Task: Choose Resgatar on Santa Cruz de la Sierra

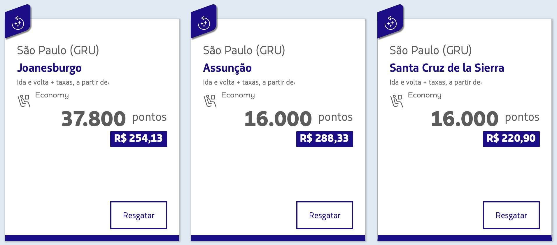Action: 511,215
